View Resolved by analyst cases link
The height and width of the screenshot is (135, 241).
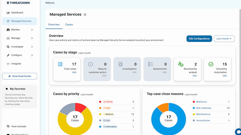click(194, 75)
